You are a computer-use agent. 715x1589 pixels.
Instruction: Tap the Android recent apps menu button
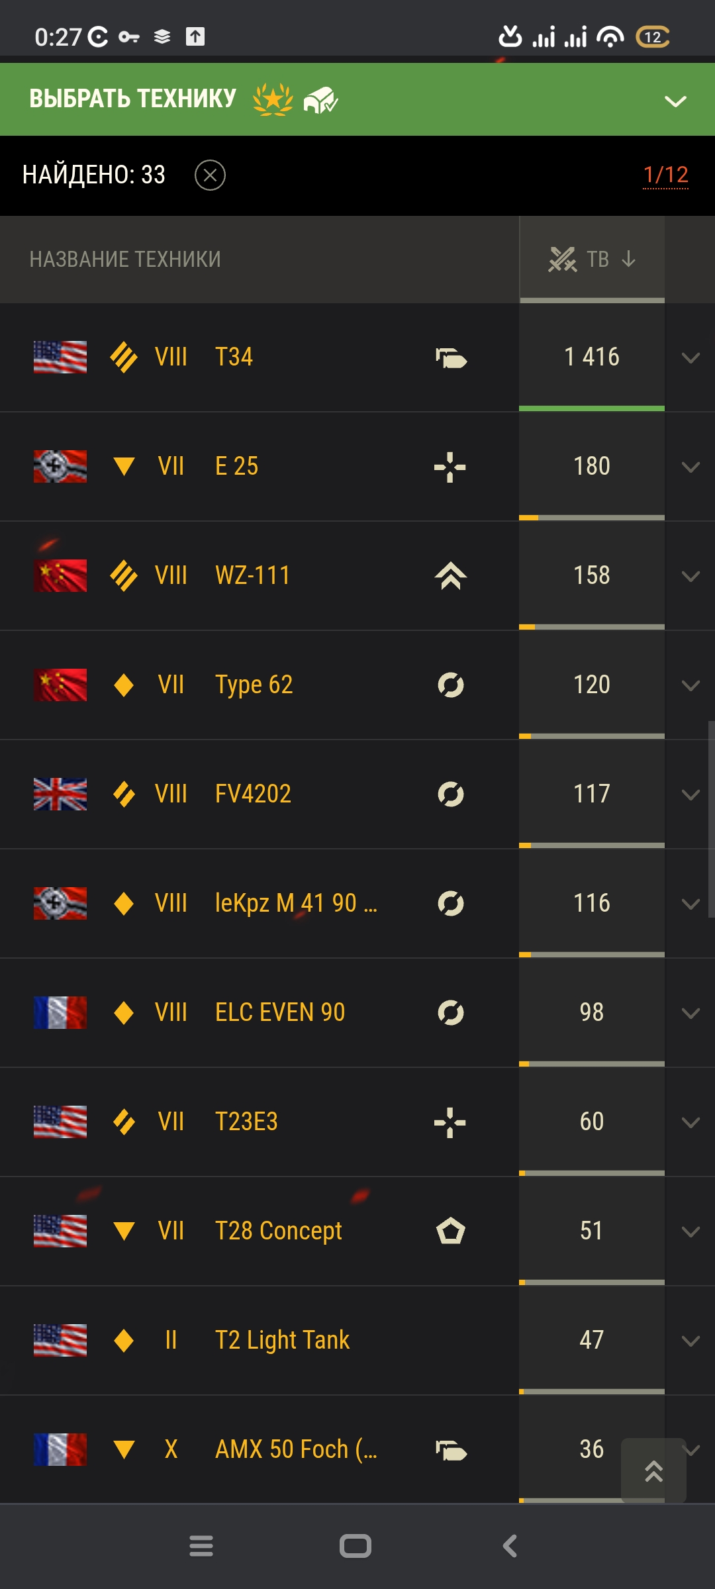coord(201,1546)
